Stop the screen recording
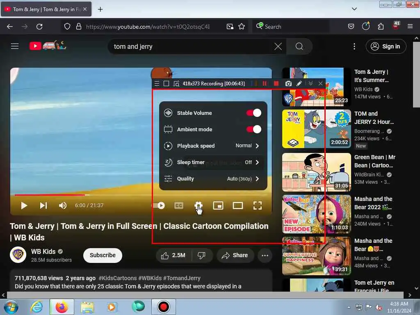 point(276,84)
